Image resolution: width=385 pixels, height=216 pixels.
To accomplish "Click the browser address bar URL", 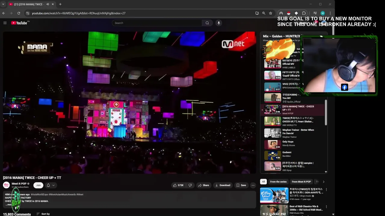I will tap(79, 13).
